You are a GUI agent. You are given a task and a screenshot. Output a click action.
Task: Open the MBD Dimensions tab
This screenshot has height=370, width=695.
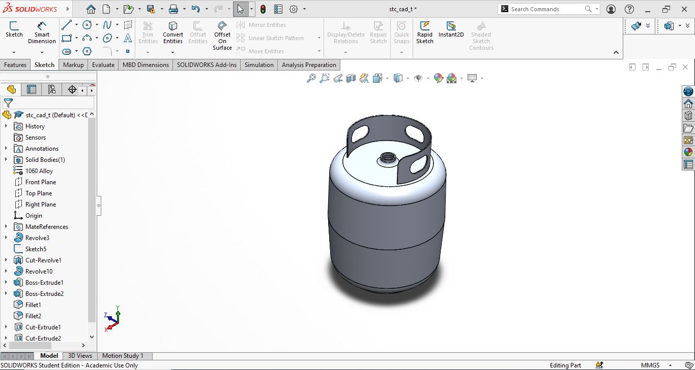tap(146, 65)
